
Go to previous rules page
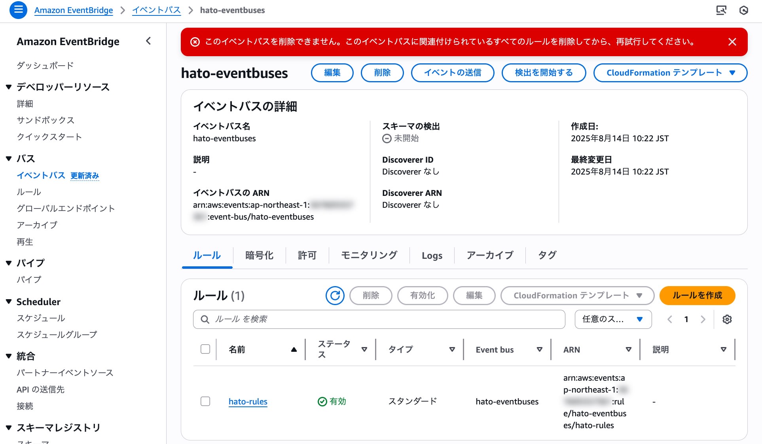click(670, 319)
